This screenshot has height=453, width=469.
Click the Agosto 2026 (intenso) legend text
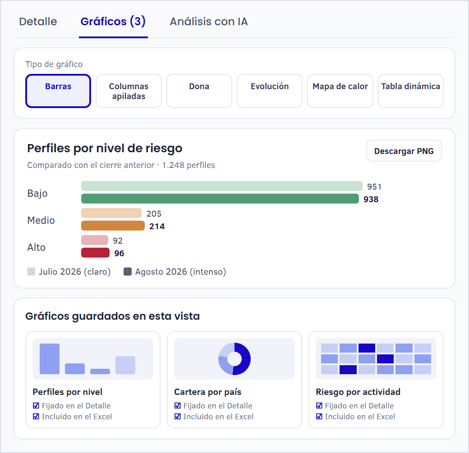tap(181, 272)
